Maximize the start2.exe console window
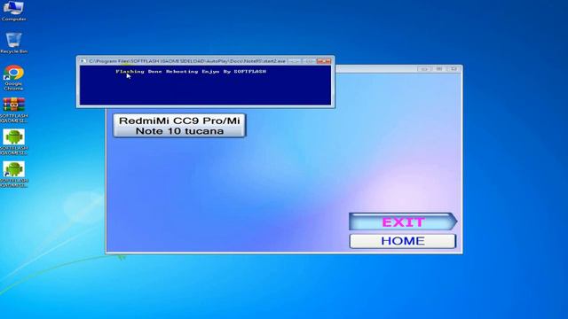The height and width of the screenshot is (319, 568). point(309,61)
